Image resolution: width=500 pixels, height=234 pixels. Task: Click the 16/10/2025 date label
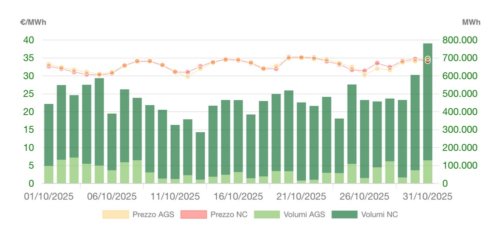[x=238, y=197]
